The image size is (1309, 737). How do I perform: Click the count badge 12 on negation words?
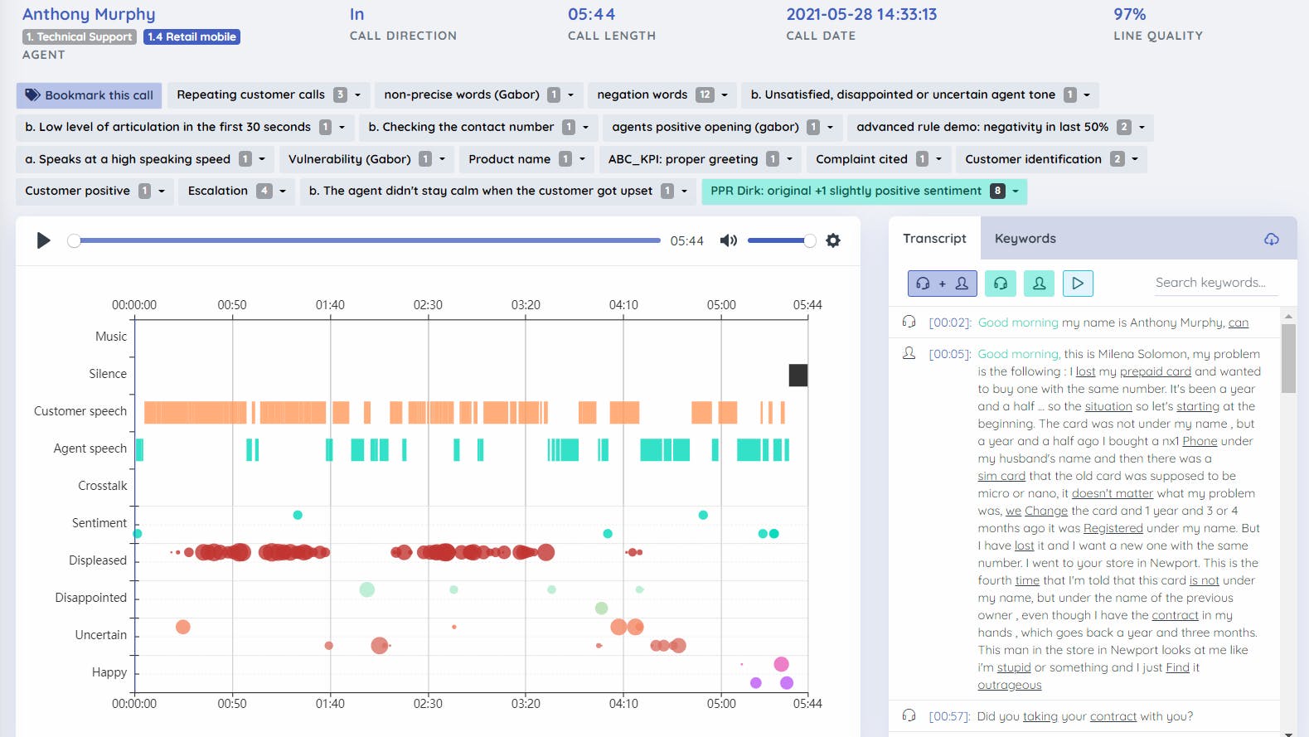tap(705, 95)
